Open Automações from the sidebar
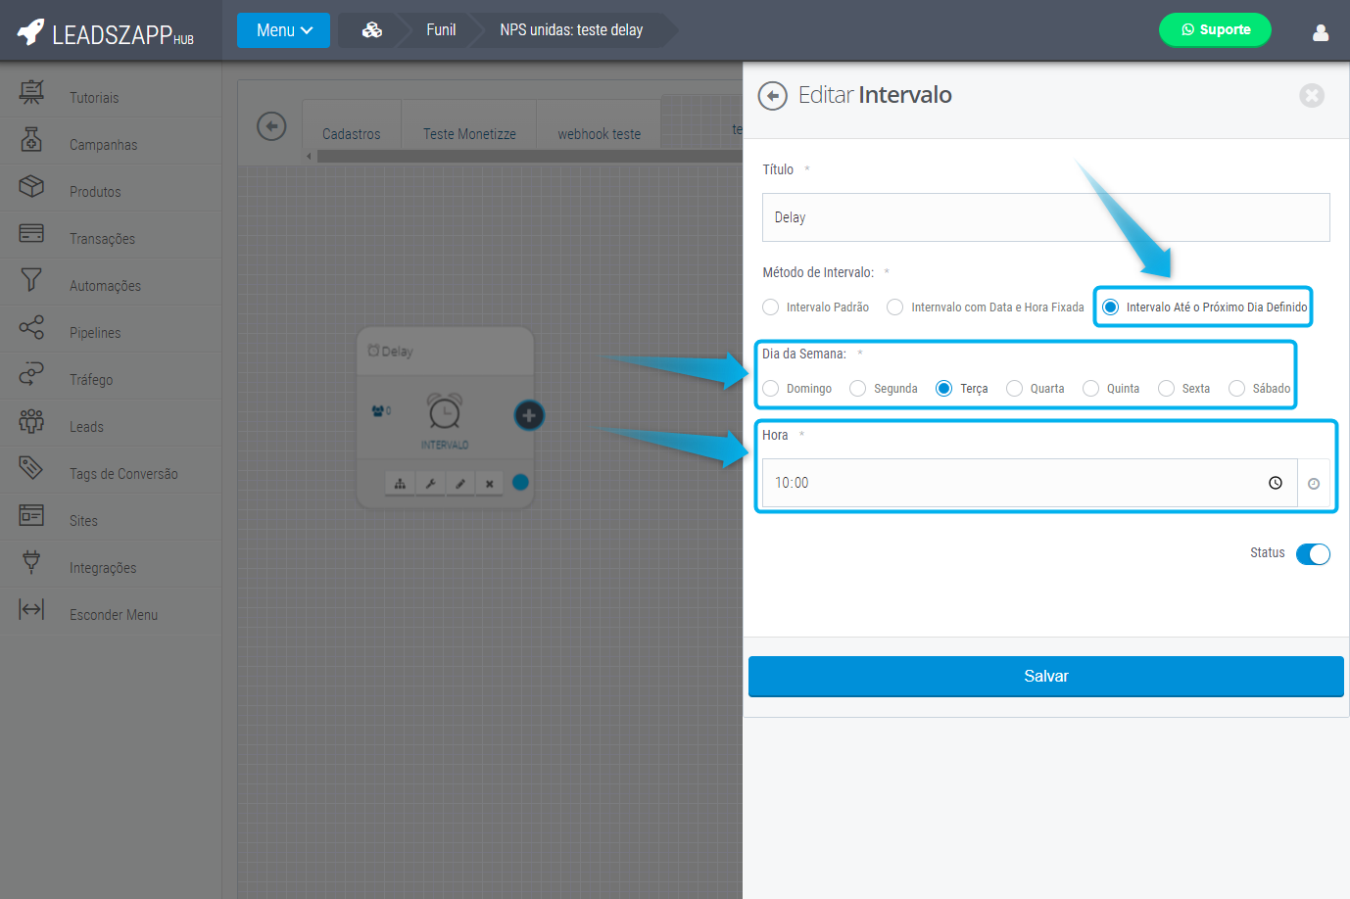Viewport: 1350px width, 899px height. (105, 286)
